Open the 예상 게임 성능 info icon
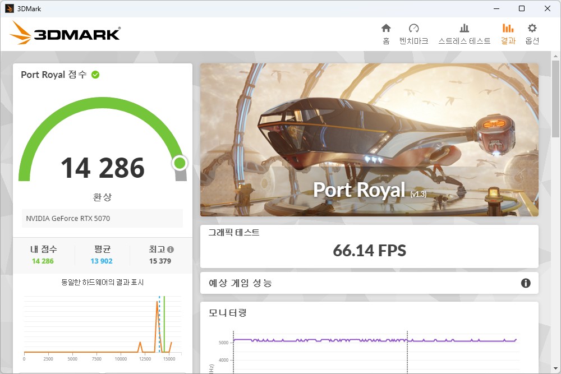561x374 pixels. (x=526, y=283)
